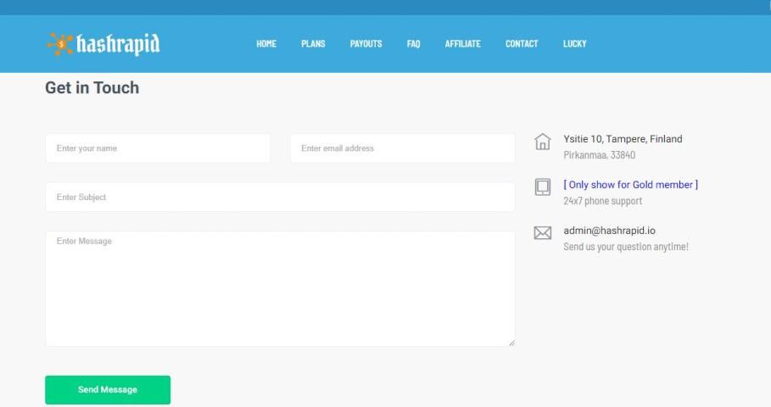
Task: Click inside the Enter Message textarea
Action: click(280, 288)
